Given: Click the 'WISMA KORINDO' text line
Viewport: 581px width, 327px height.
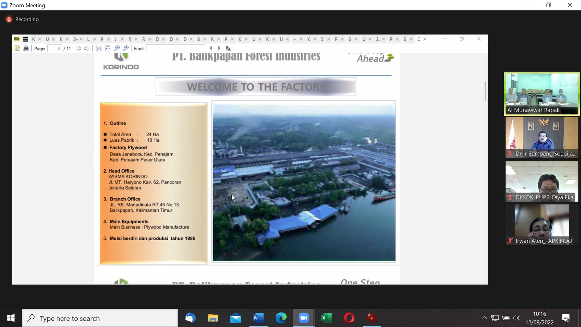Looking at the screenshot, I should pyautogui.click(x=128, y=177).
